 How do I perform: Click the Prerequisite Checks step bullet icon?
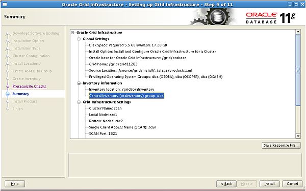click(8, 86)
